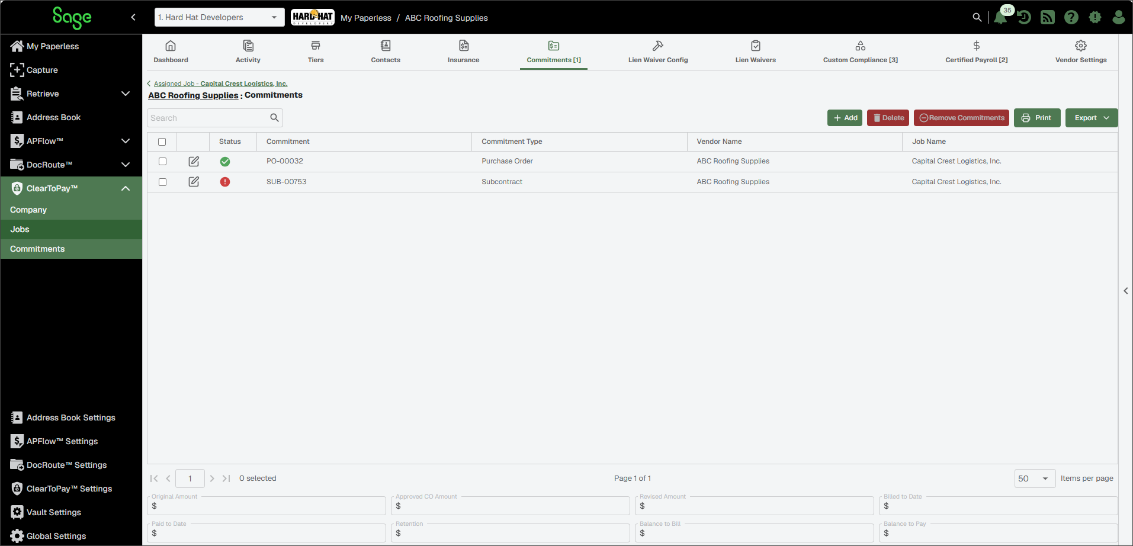
Task: Open the items per page dropdown
Action: click(1035, 478)
